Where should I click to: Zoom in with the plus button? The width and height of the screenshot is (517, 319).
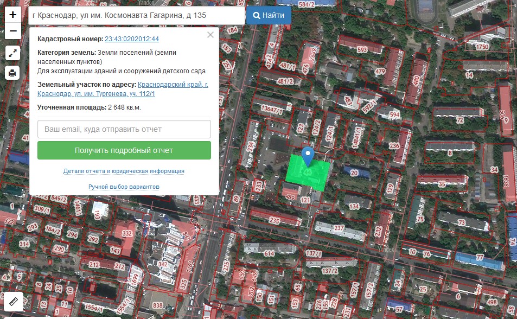(x=13, y=15)
